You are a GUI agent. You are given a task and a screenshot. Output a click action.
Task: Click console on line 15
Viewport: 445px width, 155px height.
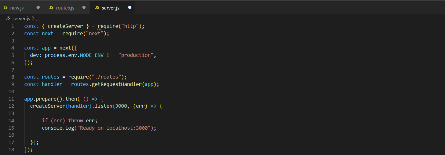click(52, 128)
